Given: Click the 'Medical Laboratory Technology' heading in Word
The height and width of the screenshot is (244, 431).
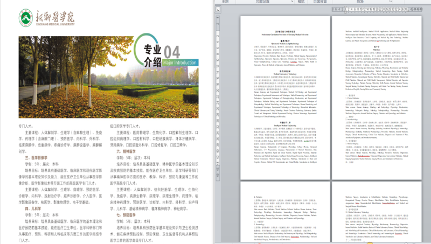Looking at the screenshot, I should [285, 74].
